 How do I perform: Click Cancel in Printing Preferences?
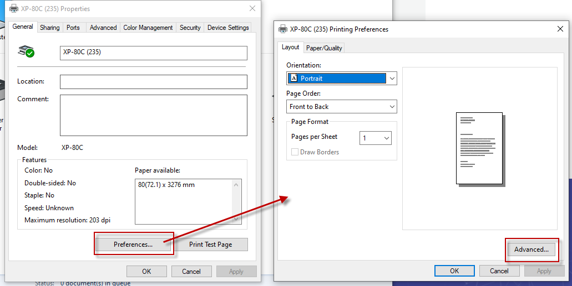coord(499,271)
